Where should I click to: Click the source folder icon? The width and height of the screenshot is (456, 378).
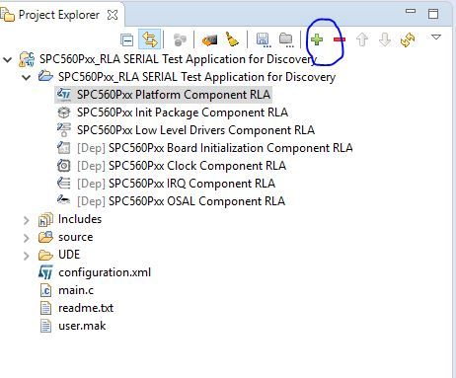pos(45,237)
